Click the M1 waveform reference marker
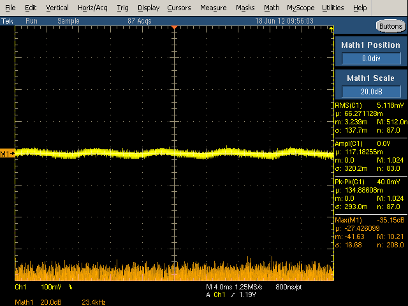Image resolution: width=408 pixels, height=306 pixels. (7, 154)
